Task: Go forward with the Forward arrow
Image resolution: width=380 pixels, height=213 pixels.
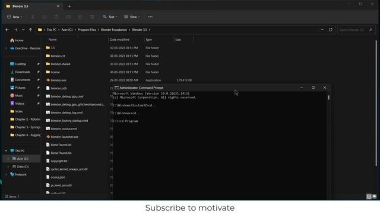Action: click(x=16, y=30)
